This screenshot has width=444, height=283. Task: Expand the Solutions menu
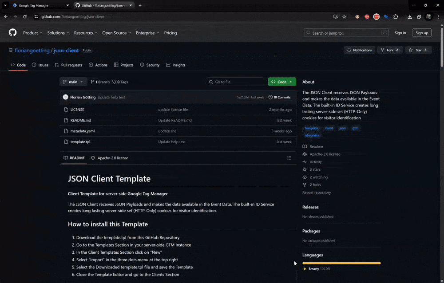(x=58, y=33)
